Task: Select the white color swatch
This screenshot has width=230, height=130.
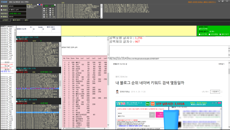Action: (38, 5)
